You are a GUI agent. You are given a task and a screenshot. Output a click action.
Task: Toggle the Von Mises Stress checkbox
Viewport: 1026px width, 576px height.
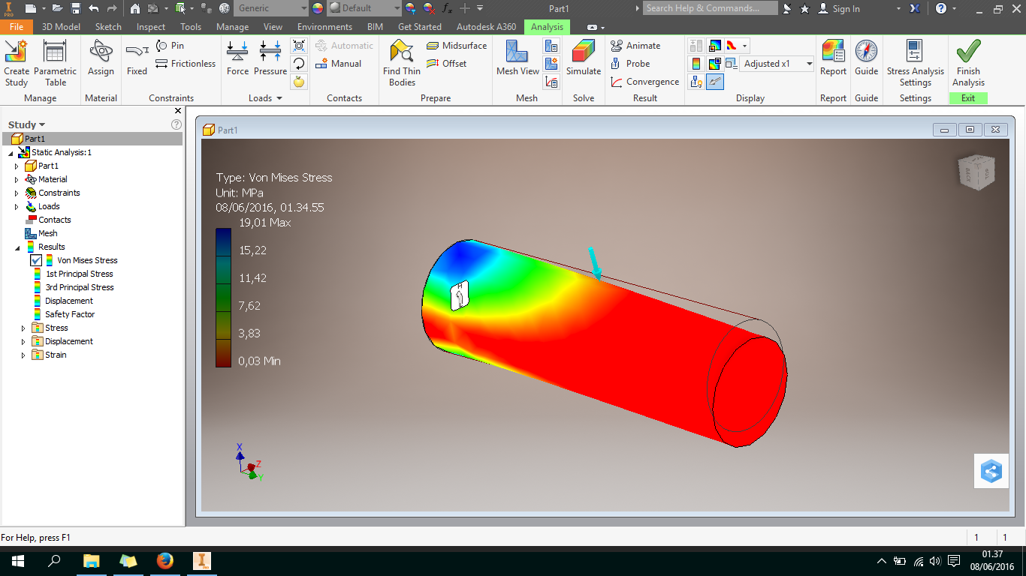pyautogui.click(x=36, y=260)
